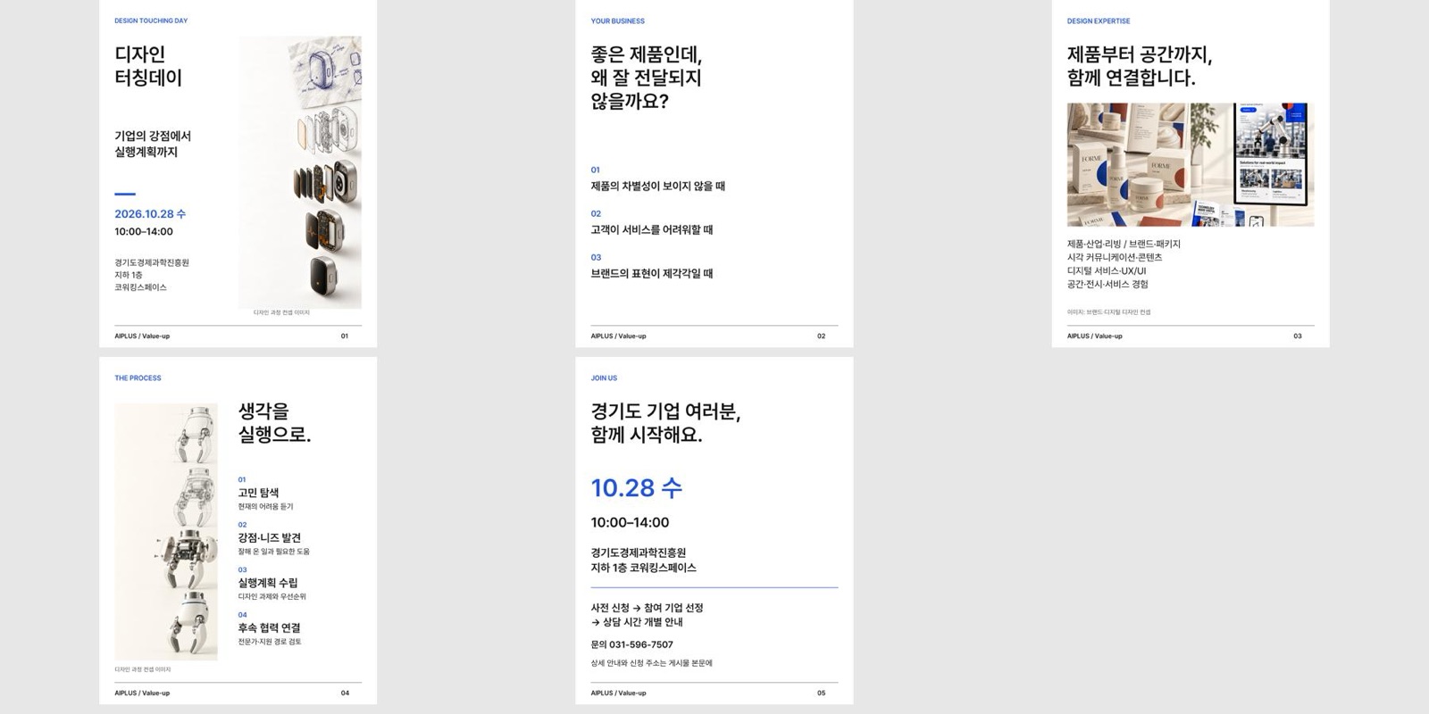Click AIPLUS / Value-up footer on page 05

(618, 693)
